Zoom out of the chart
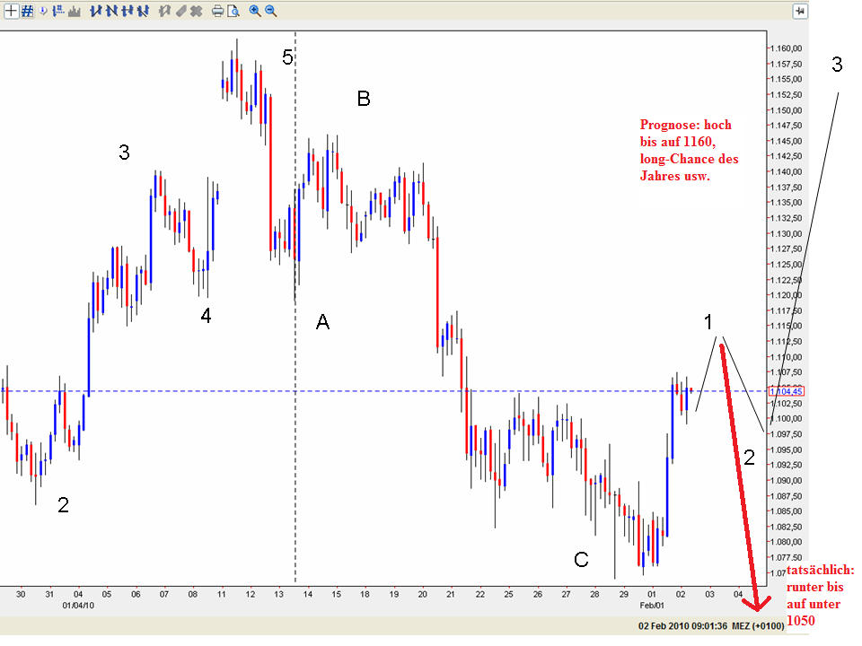 [x=271, y=11]
